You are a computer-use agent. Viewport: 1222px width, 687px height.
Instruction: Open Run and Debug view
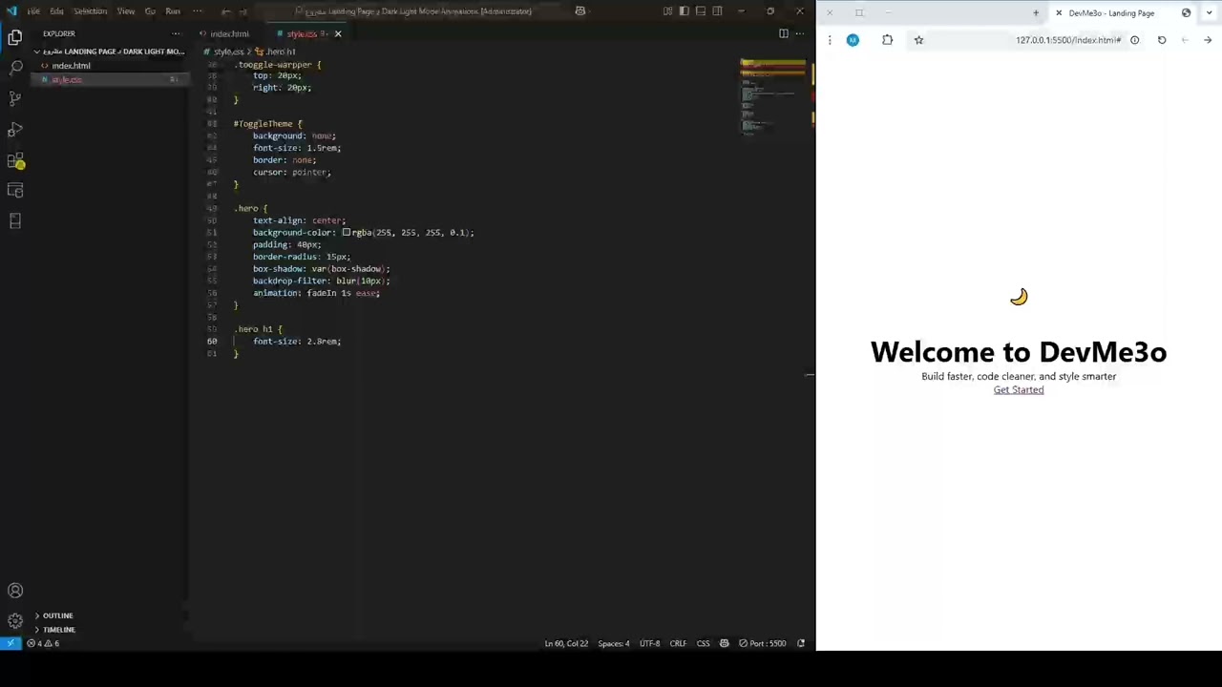[15, 129]
